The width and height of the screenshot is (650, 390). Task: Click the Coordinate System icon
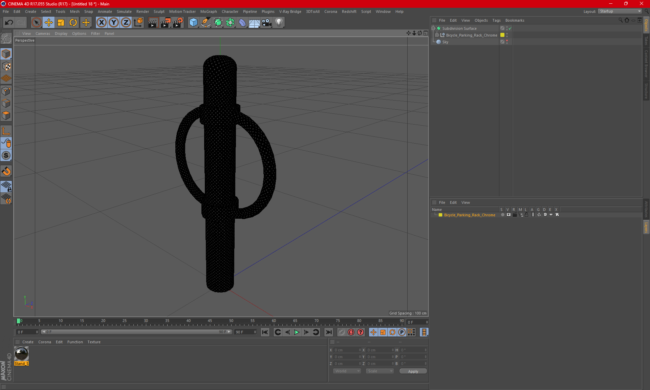click(138, 23)
